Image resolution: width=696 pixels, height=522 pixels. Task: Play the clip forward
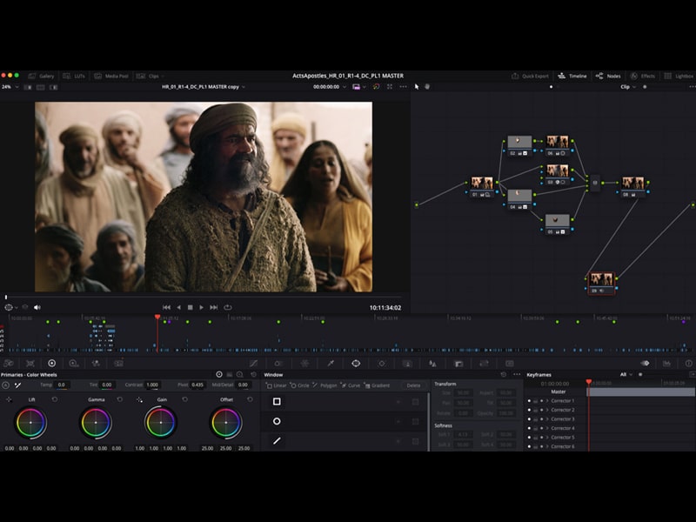[x=202, y=307]
